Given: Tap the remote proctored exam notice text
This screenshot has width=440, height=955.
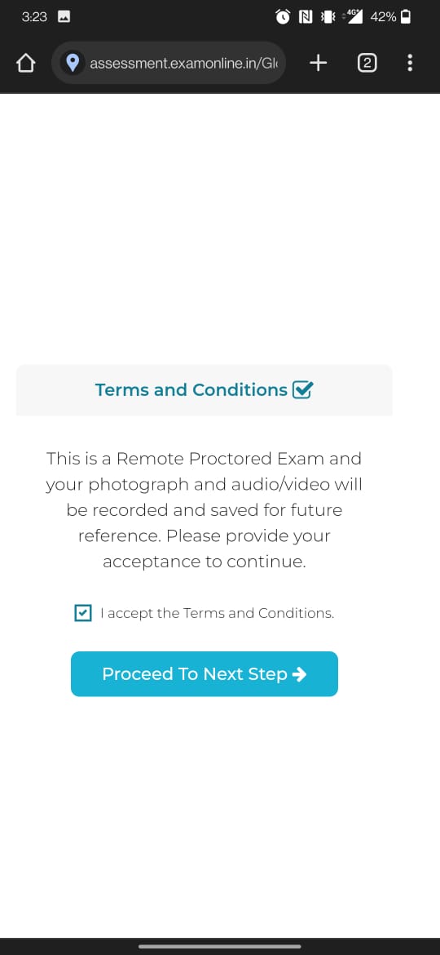Looking at the screenshot, I should coord(205,510).
